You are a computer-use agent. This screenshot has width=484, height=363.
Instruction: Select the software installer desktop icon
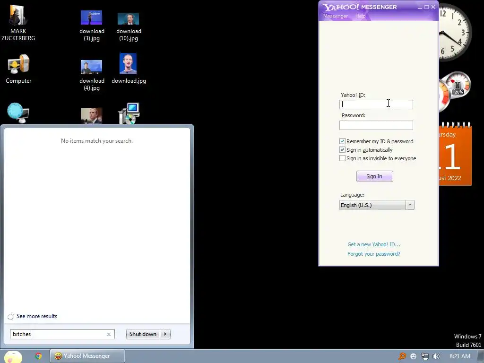click(x=129, y=113)
